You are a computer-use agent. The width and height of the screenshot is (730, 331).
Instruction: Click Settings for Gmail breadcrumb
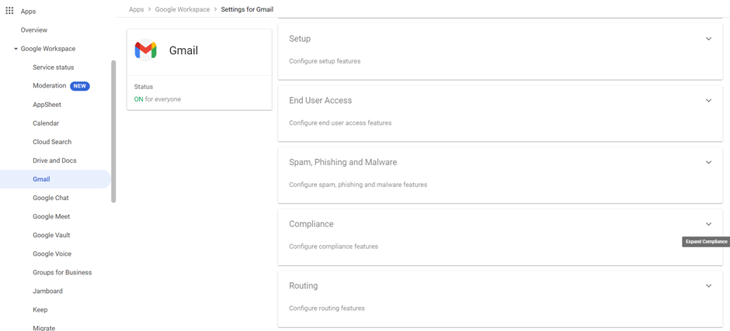[247, 9]
